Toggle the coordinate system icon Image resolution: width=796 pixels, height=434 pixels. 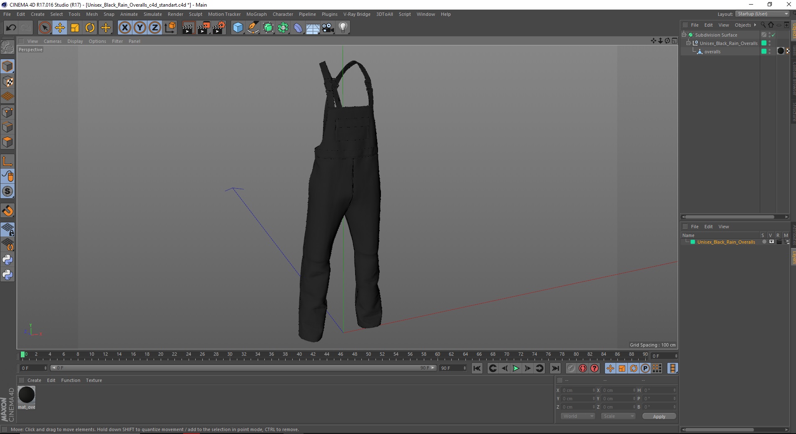(170, 28)
